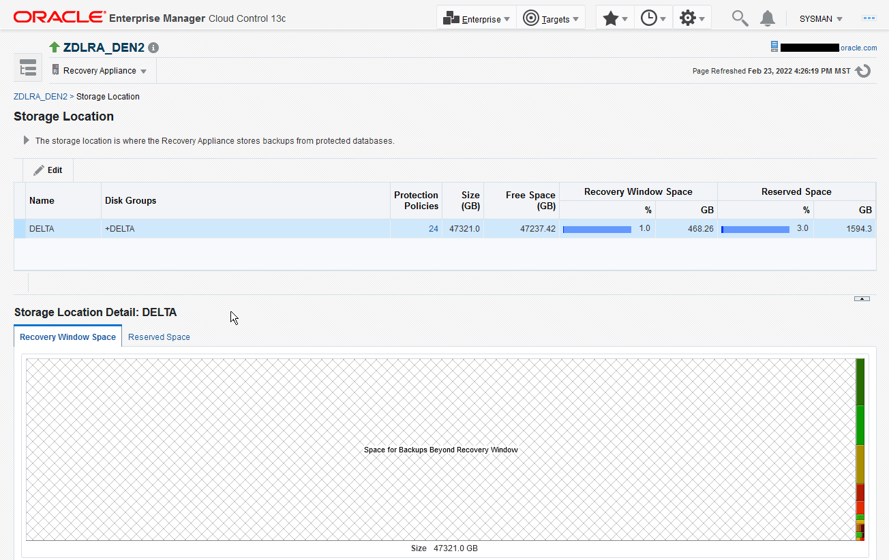Viewport: 889px width, 560px height.
Task: Open the Enterprise dropdown menu
Action: (477, 18)
